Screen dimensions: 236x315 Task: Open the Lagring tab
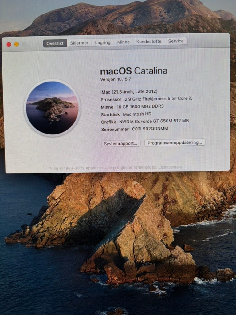[x=103, y=42]
